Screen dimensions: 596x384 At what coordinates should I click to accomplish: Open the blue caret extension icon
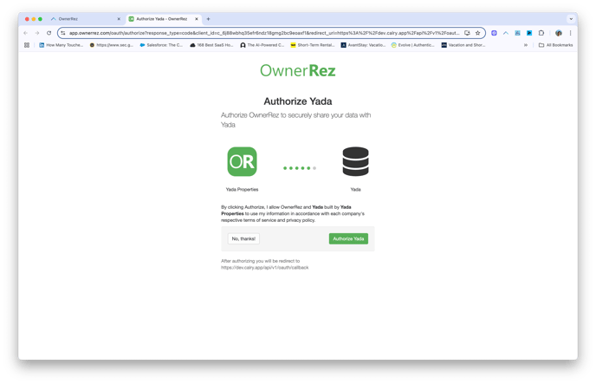(x=506, y=33)
